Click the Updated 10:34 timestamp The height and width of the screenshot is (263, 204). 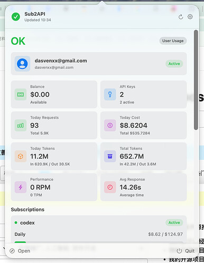[x=38, y=20]
